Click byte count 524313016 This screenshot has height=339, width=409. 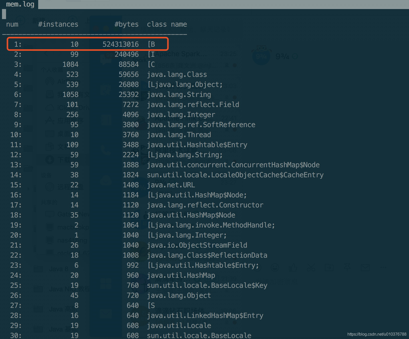pyautogui.click(x=121, y=44)
